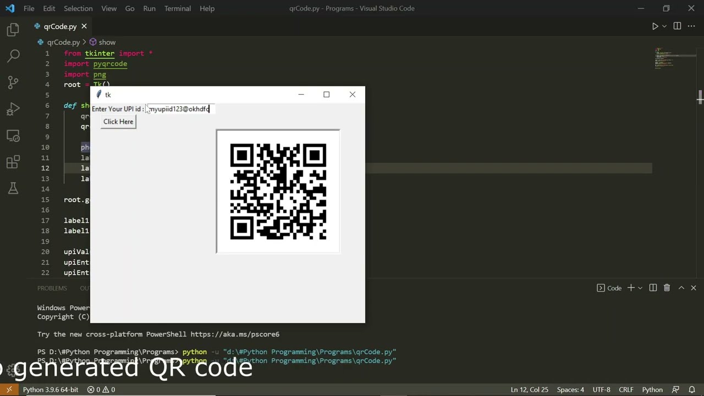Switch to the PROBLEMS panel tab
The width and height of the screenshot is (704, 396).
point(52,288)
